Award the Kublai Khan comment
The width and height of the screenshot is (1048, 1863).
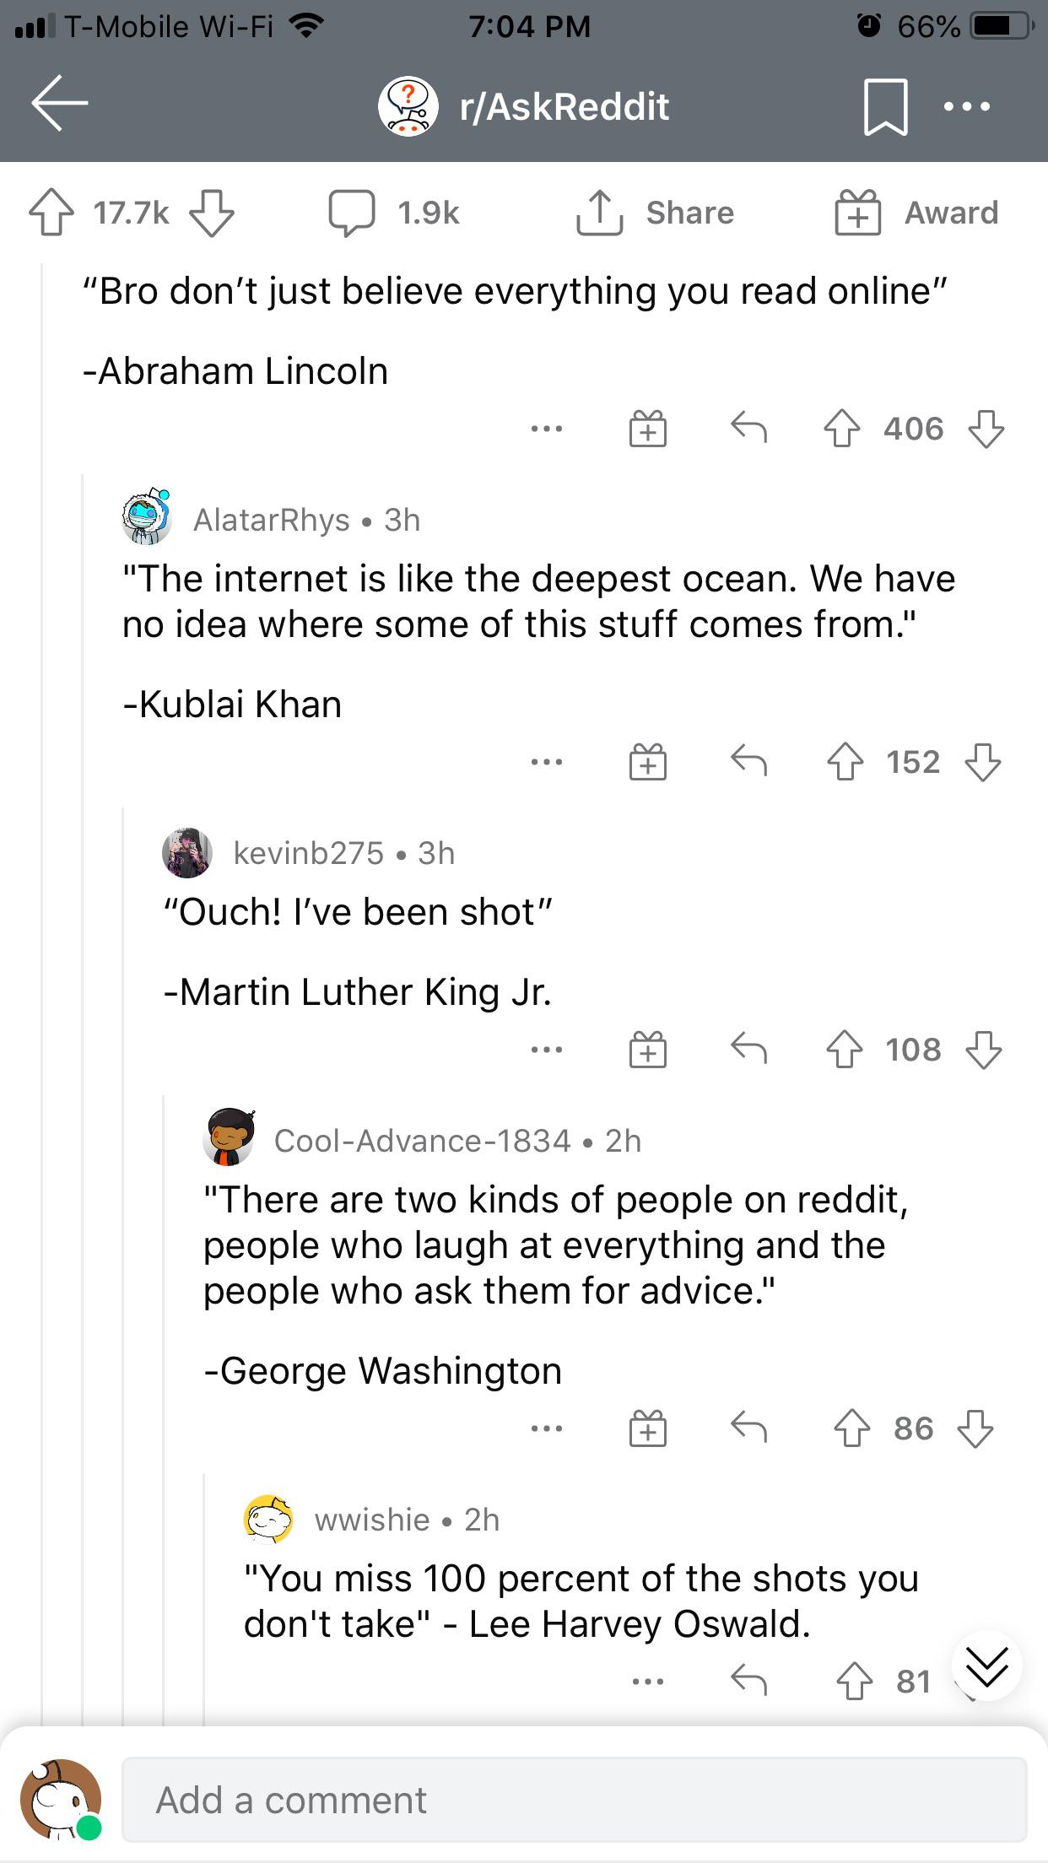[x=647, y=762]
